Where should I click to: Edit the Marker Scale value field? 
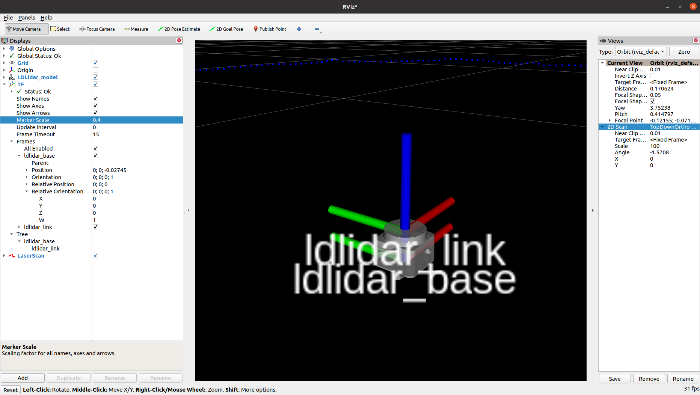tap(137, 120)
